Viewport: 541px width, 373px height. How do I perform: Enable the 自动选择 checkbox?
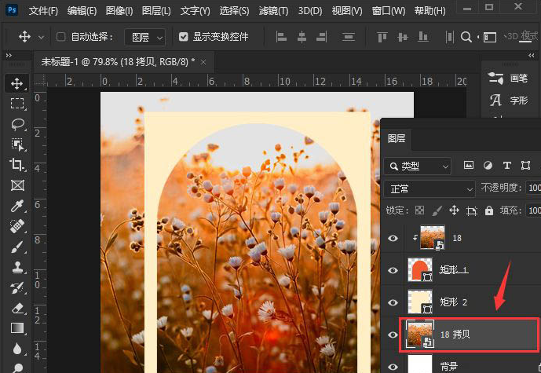coord(60,37)
